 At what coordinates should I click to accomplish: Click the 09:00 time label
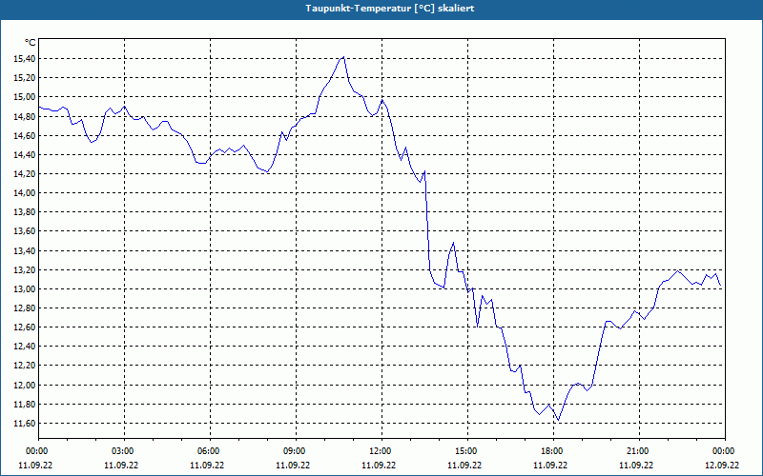(x=296, y=451)
